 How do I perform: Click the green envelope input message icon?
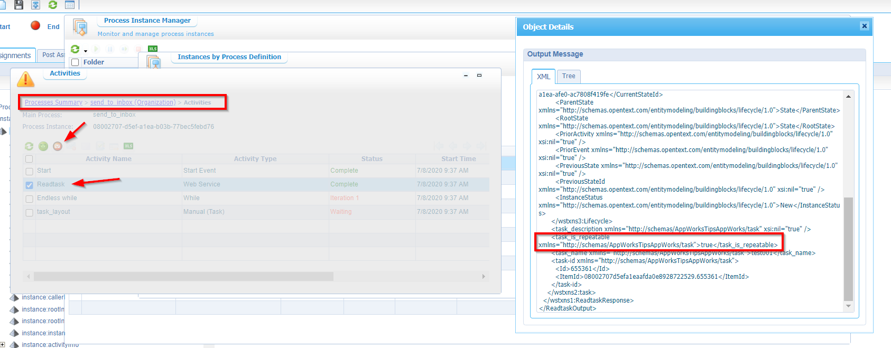click(x=43, y=146)
